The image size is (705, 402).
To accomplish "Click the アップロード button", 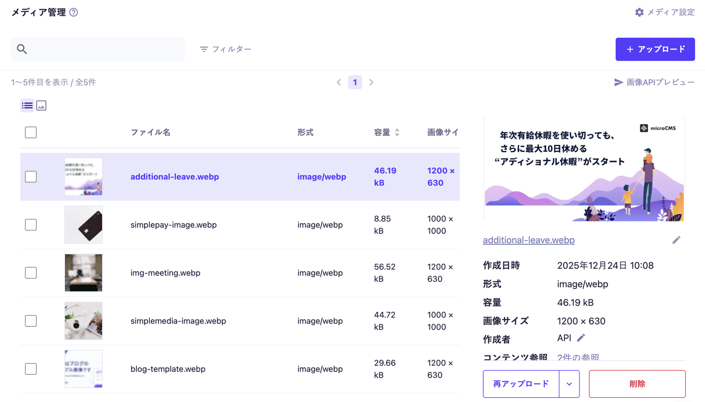I will (655, 49).
